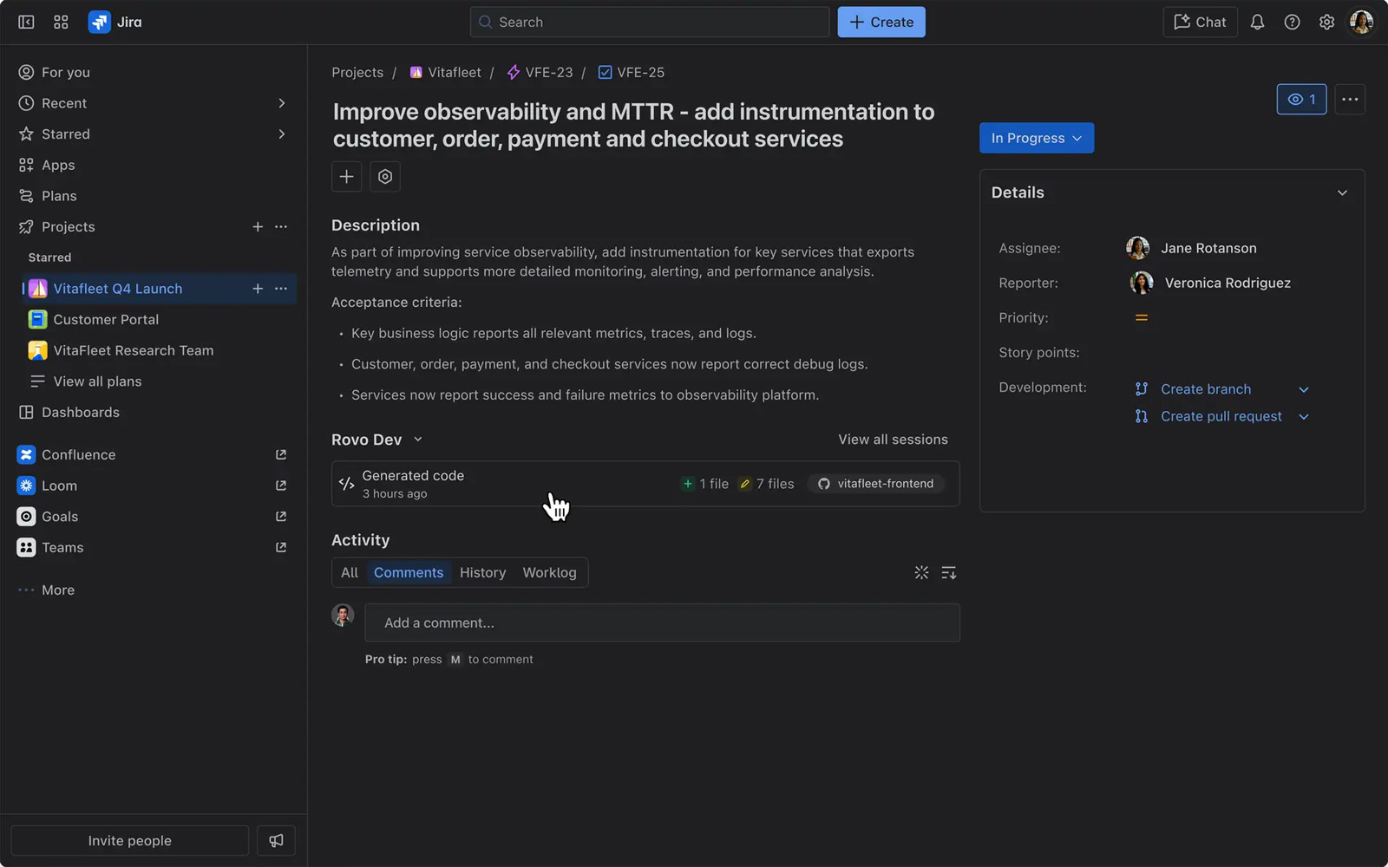Toggle the watch issue eye button
The image size is (1388, 867).
(1300, 99)
